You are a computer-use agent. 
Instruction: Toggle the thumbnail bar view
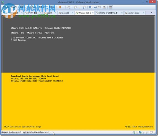tap(95, 7)
